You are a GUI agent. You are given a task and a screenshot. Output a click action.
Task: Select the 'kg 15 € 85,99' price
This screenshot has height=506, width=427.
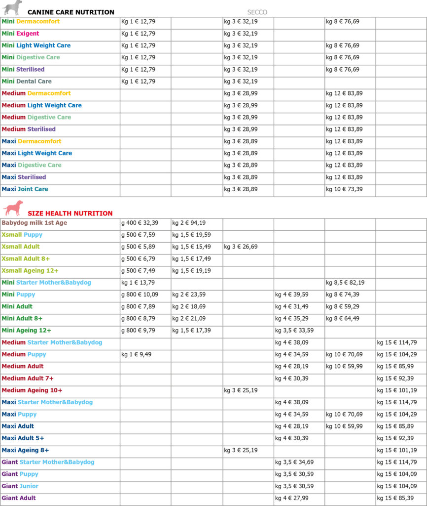click(395, 366)
